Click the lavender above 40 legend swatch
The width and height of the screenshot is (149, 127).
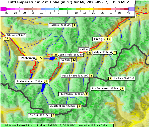coord(132,9)
